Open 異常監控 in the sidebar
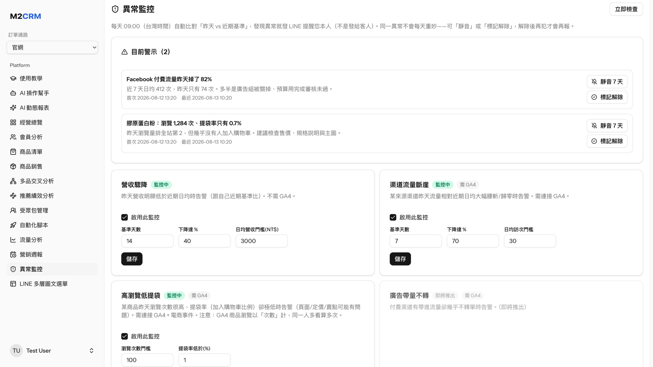This screenshot has height=367, width=653. [52, 269]
